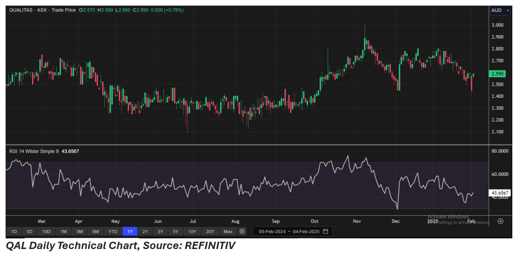
Task: Set chart range to 6M
Action: tap(96, 231)
